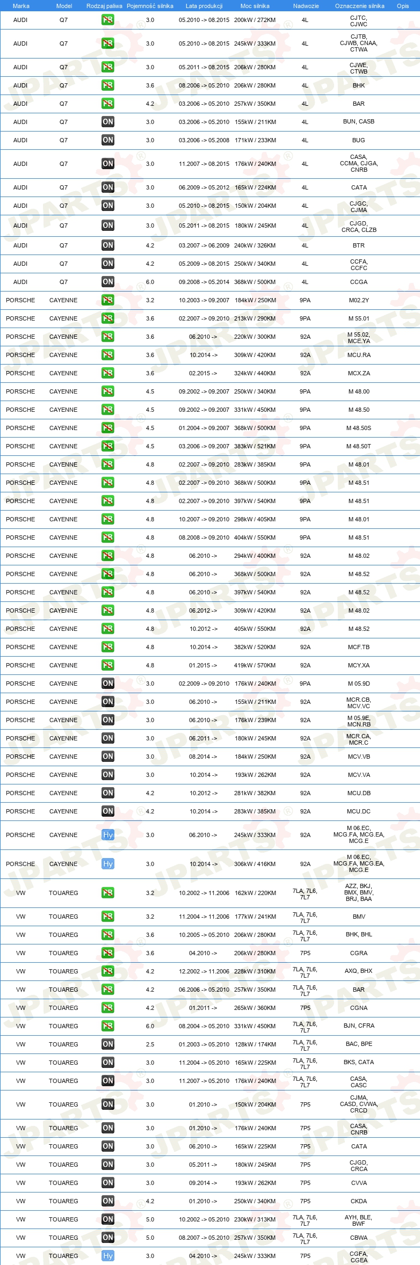
Task: Select power cell 419kW / 570KM
Action: coord(255,665)
